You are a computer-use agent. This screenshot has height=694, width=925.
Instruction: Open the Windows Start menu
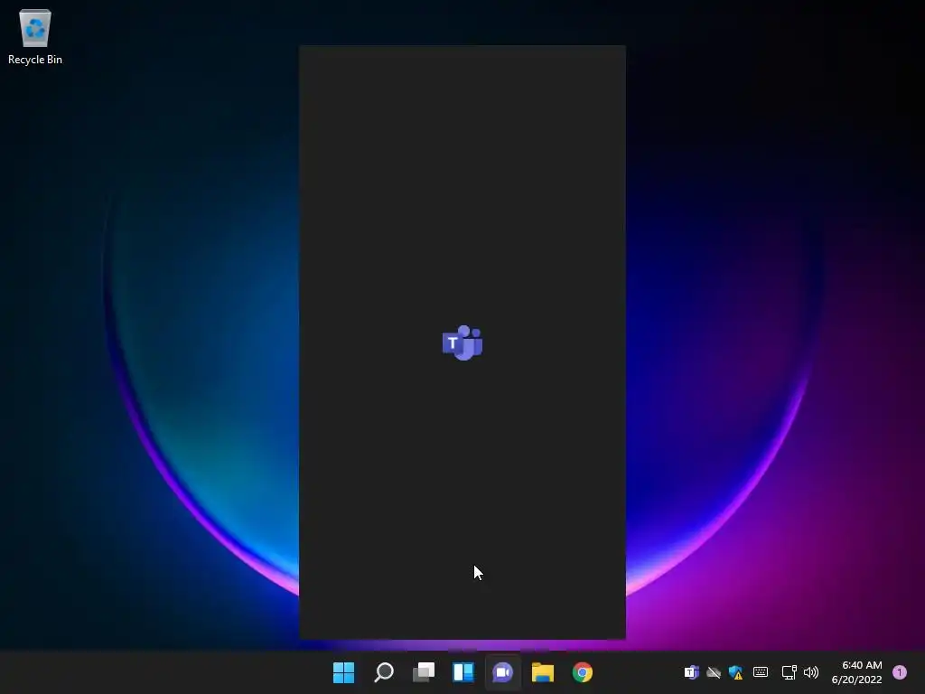(x=344, y=672)
